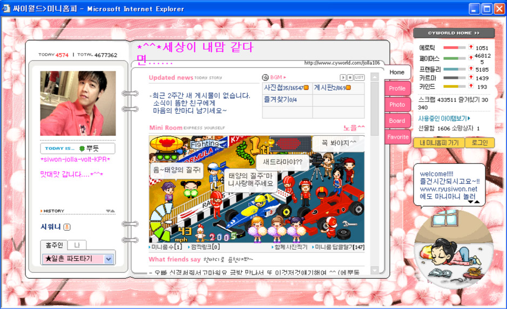The width and height of the screenshot is (507, 309).
Task: Click the Internet Explorer icon in title bar
Action: 6,8
